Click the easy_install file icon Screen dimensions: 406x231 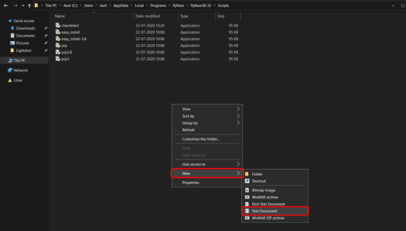tap(58, 32)
